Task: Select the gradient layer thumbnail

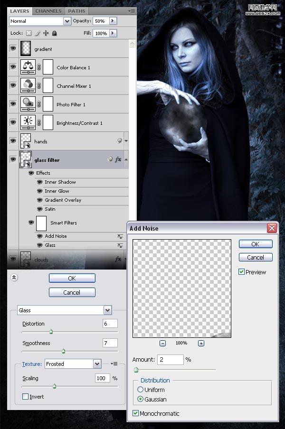Action: (x=26, y=48)
